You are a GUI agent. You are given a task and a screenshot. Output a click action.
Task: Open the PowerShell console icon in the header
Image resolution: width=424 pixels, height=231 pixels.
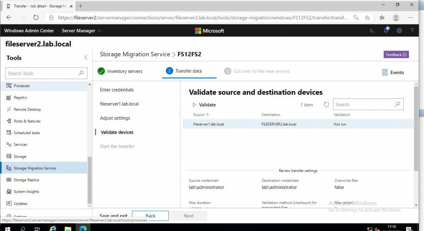[x=372, y=31]
